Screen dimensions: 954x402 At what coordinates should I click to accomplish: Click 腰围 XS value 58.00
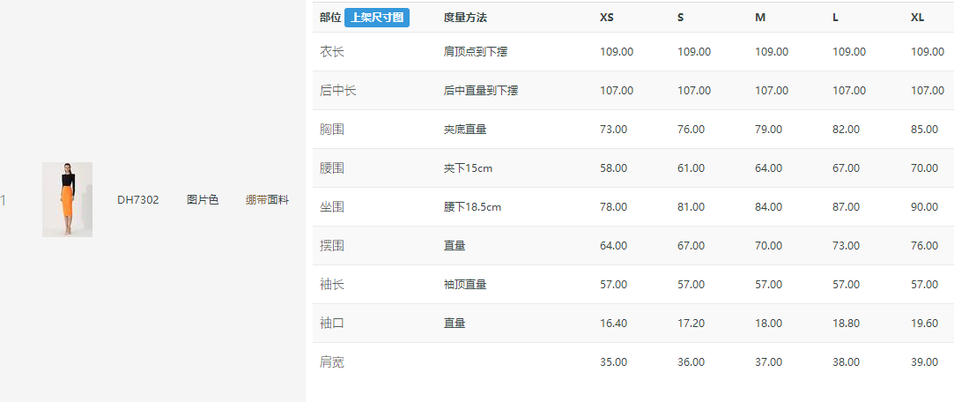pos(613,168)
